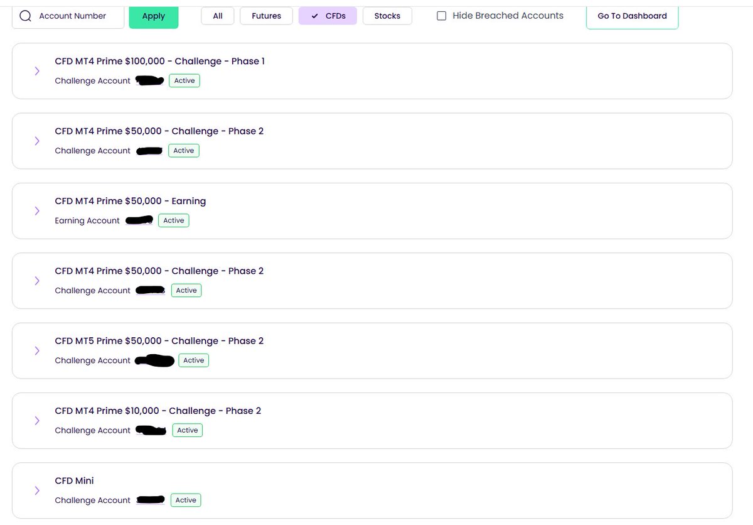Click Active badge on $10,000 Phase 2 card
This screenshot has height=525, width=753.
[x=188, y=430]
